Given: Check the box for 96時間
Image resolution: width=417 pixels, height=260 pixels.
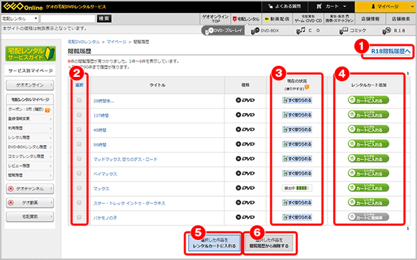Looking at the screenshot, I should click(x=79, y=144).
